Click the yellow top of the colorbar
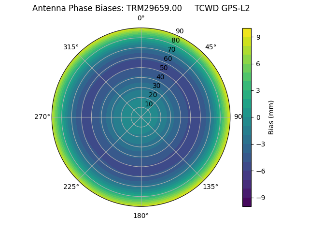Viewport: 309px width, 232px height. (x=247, y=31)
